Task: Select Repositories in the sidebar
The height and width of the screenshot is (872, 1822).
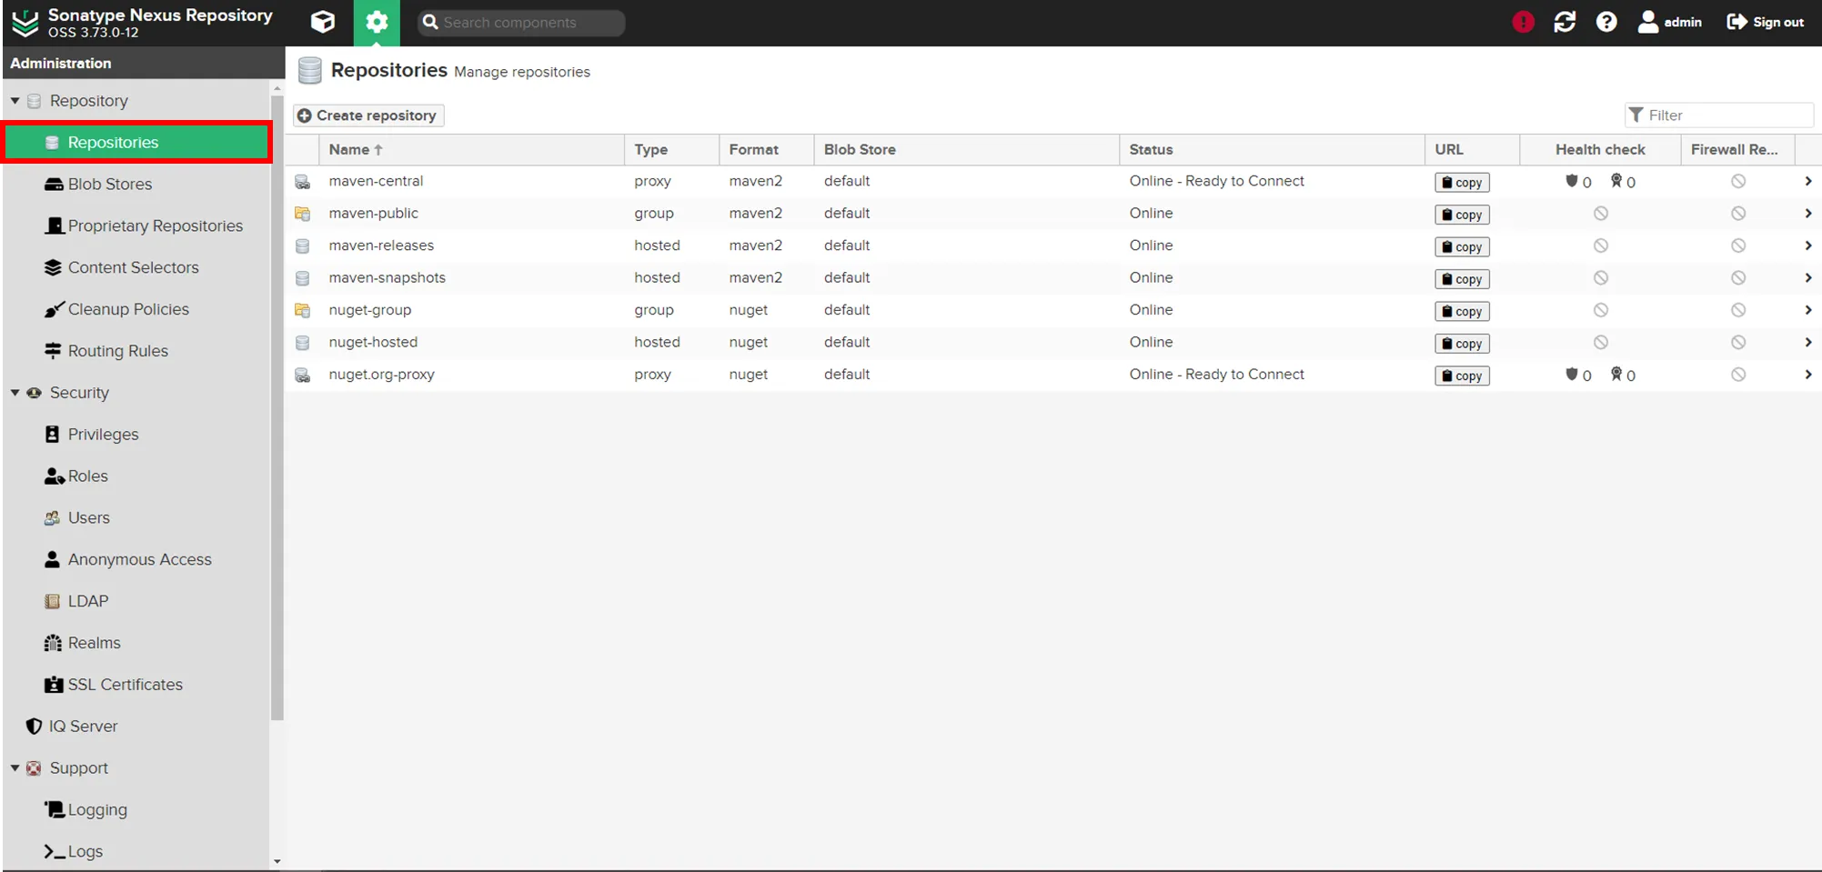Action: tap(137, 143)
